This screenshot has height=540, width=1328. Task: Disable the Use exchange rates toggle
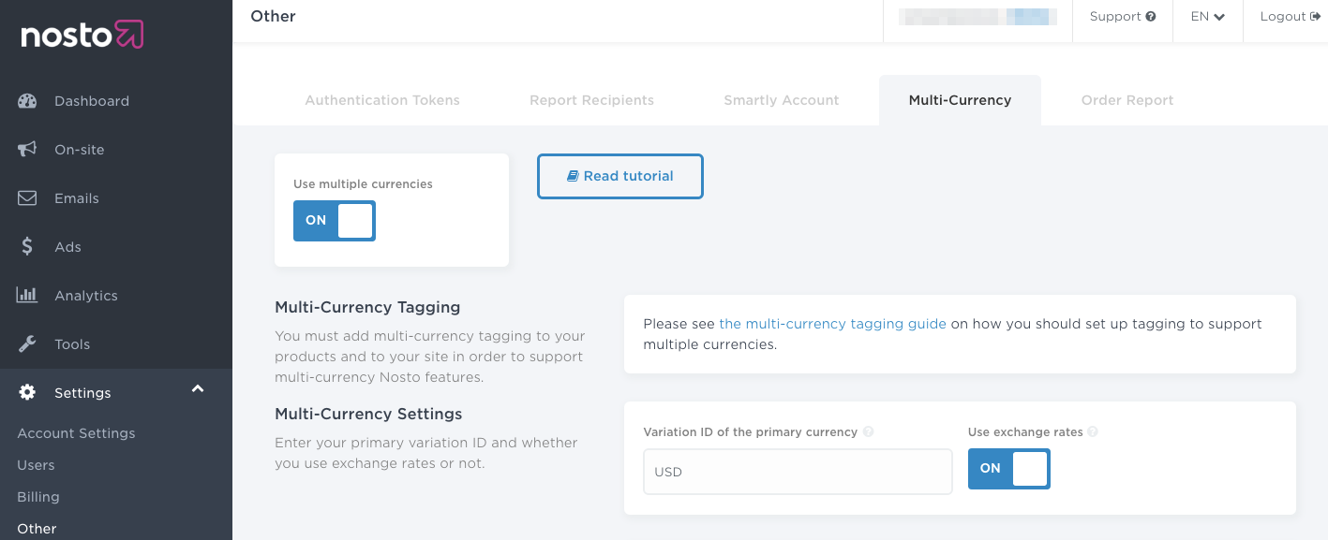1009,469
